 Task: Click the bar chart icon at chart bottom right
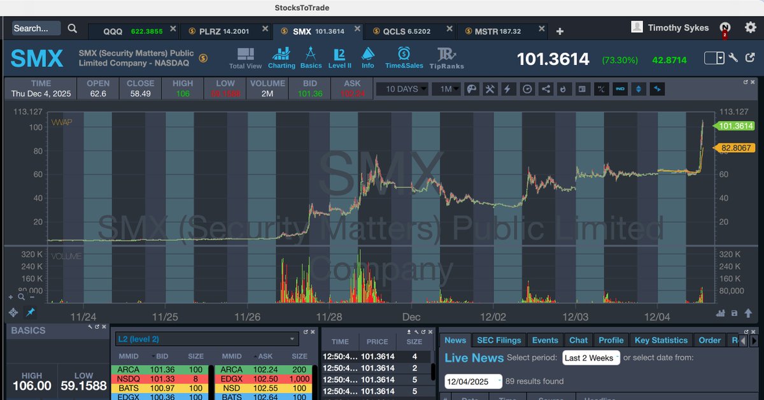pos(721,313)
